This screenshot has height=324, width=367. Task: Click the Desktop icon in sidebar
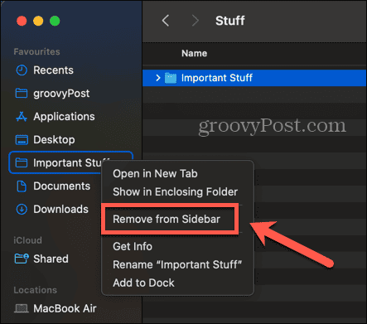coord(22,140)
